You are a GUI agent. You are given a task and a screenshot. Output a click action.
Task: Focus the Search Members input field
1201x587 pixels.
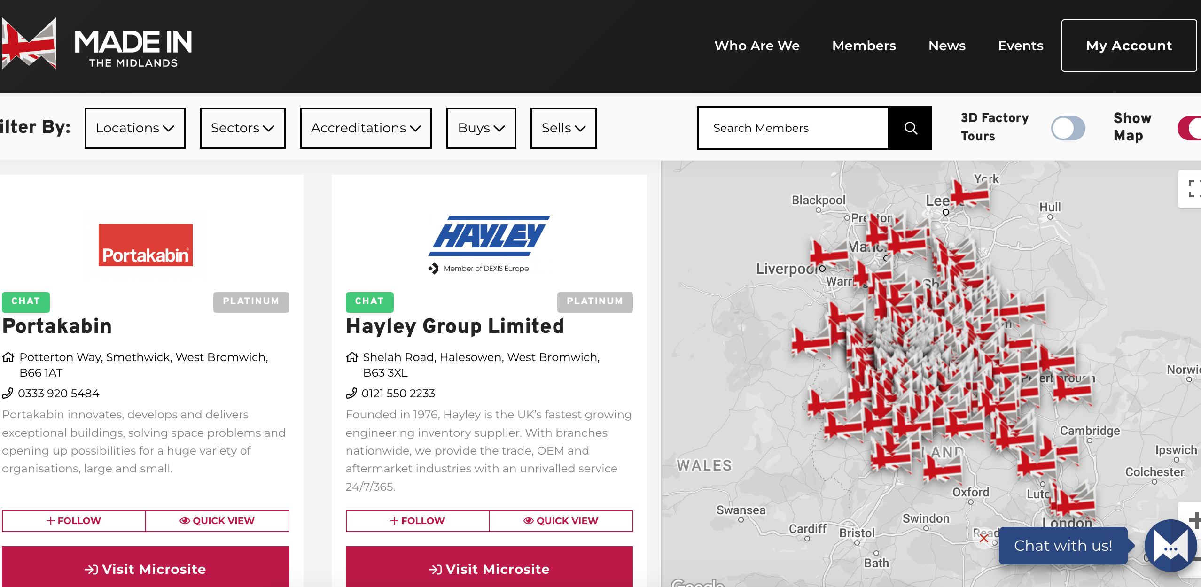(794, 128)
